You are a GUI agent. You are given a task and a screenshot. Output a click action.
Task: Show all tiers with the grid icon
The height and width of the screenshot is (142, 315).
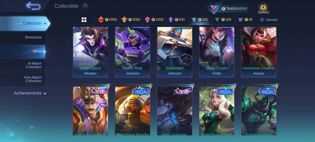[84, 20]
